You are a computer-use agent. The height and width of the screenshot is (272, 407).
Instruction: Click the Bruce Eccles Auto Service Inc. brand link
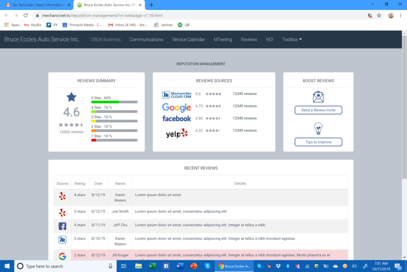pyautogui.click(x=42, y=39)
